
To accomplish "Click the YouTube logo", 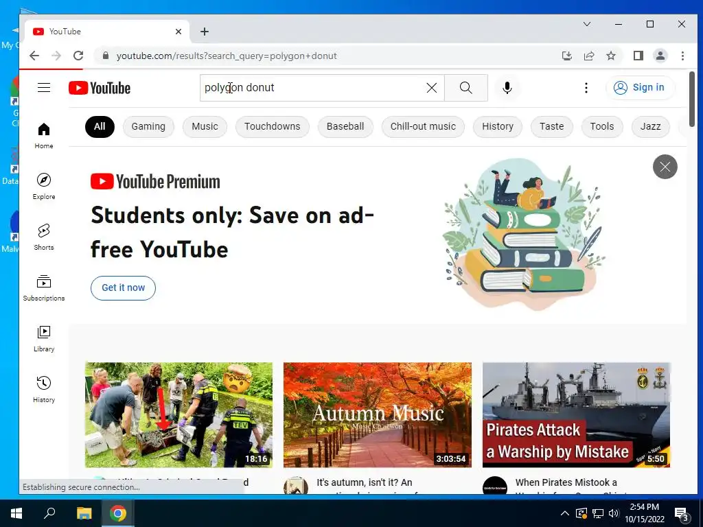I will [x=100, y=88].
